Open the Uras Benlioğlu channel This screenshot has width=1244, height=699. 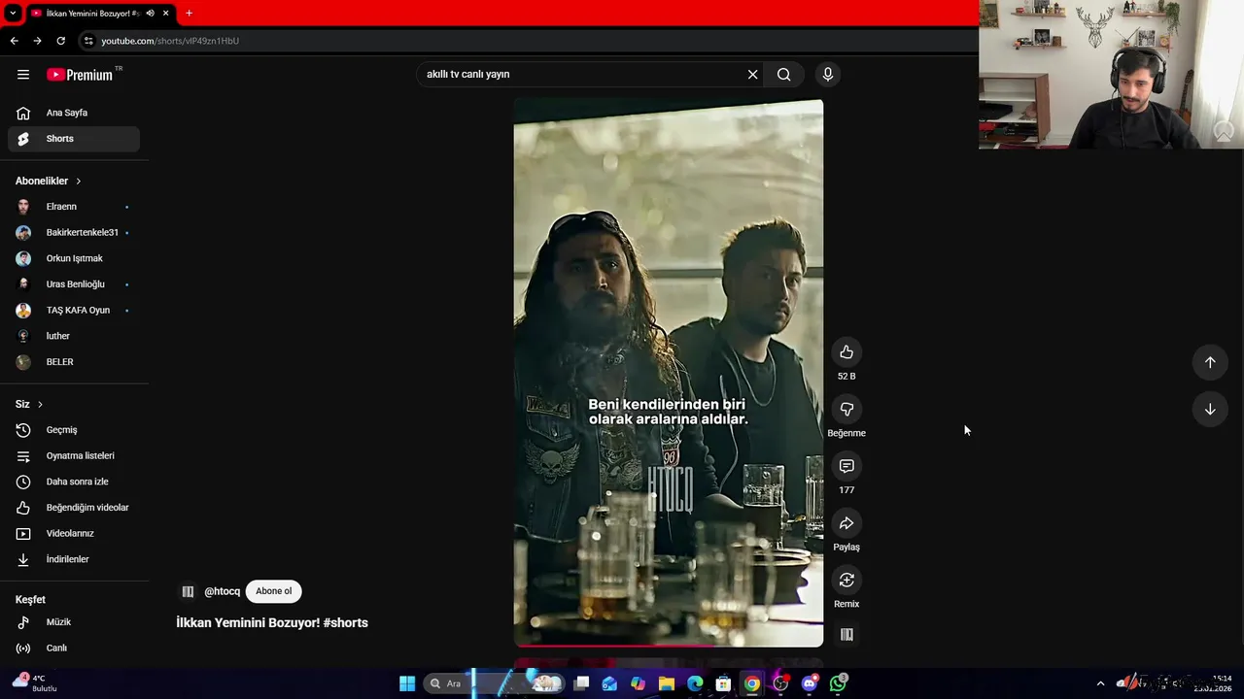click(74, 284)
